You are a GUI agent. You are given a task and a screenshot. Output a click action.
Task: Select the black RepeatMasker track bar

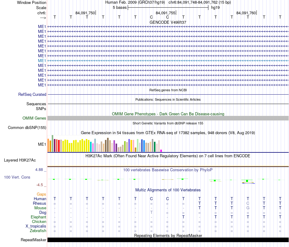(168, 240)
